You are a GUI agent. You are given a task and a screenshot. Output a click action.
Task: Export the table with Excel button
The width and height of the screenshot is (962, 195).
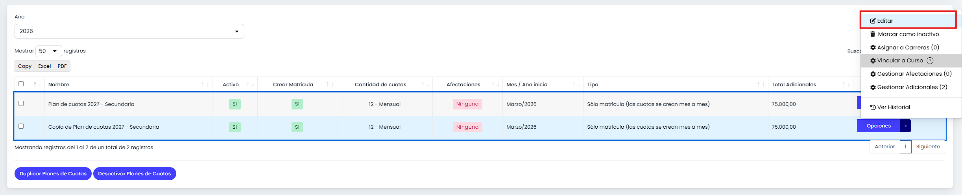(x=44, y=66)
